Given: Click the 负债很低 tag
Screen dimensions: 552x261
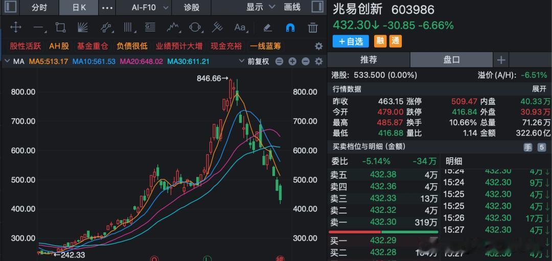Looking at the screenshot, I should point(132,46).
